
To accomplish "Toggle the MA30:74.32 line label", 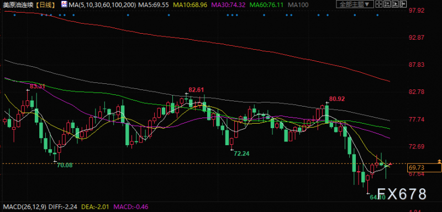I will tap(228, 4).
